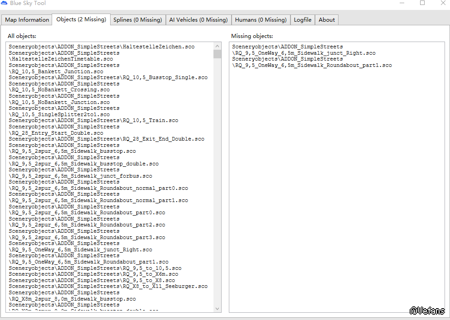The width and height of the screenshot is (450, 320).
Task: Select the RQ_9,5_to_X6m.sco object
Action: tap(93, 274)
